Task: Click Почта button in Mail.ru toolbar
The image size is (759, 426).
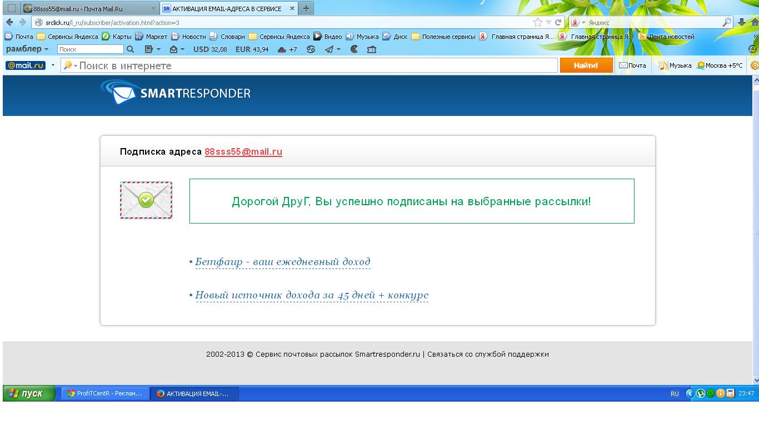Action: click(632, 65)
